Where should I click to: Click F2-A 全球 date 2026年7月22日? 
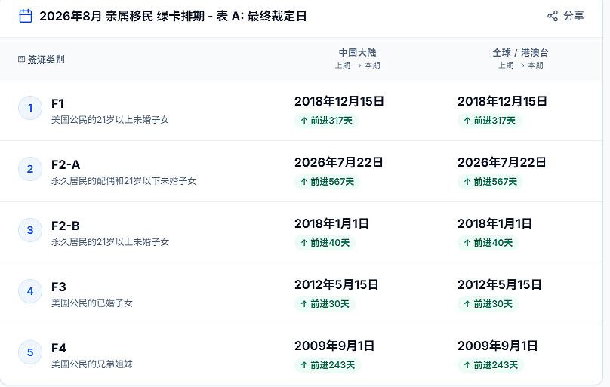(x=502, y=162)
